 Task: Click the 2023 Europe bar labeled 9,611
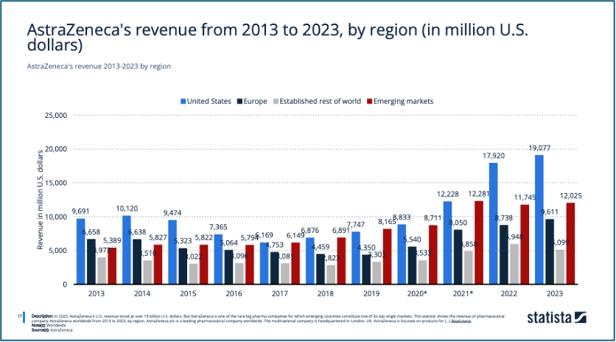coord(550,251)
